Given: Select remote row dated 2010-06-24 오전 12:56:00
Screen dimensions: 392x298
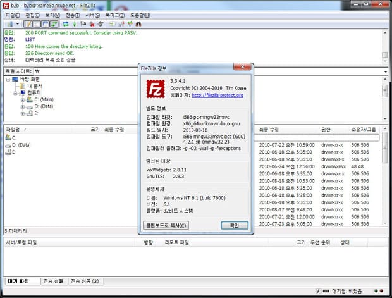Looking at the screenshot, I should point(317,166).
